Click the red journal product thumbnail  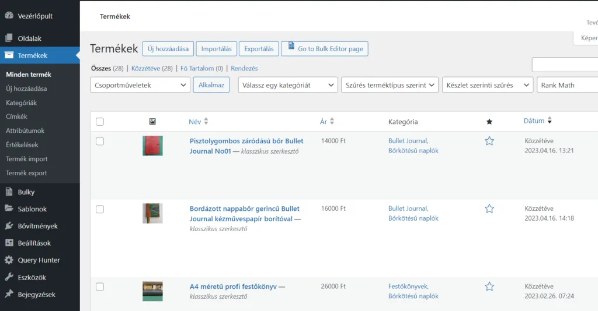tap(152, 146)
